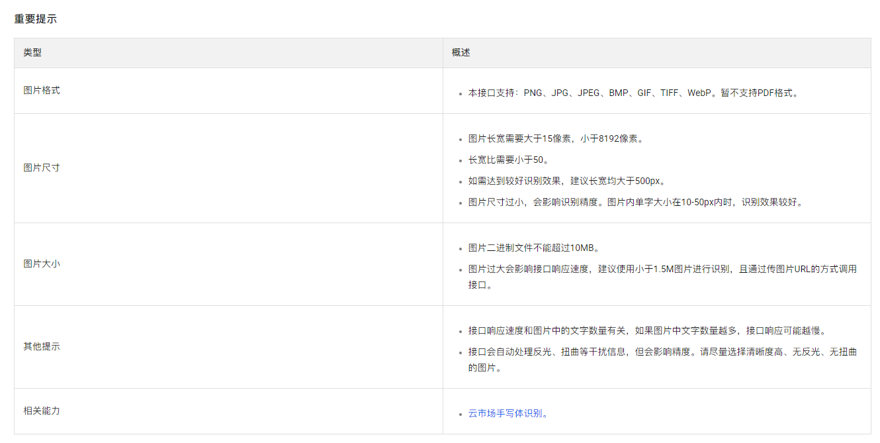Select the 图片尺寸 row label

tap(42, 168)
